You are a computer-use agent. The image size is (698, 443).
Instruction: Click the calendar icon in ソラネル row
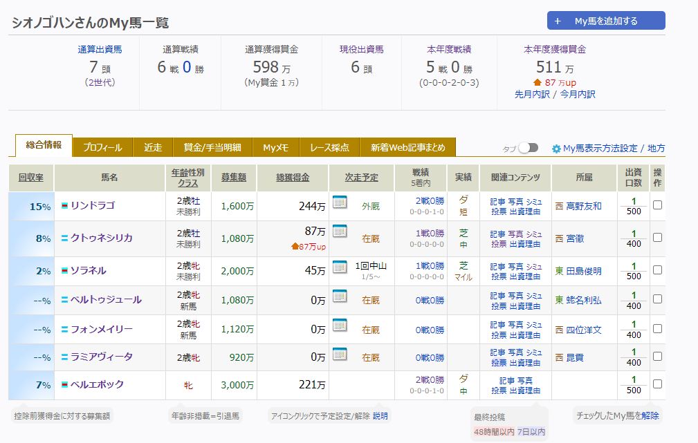coord(339,267)
